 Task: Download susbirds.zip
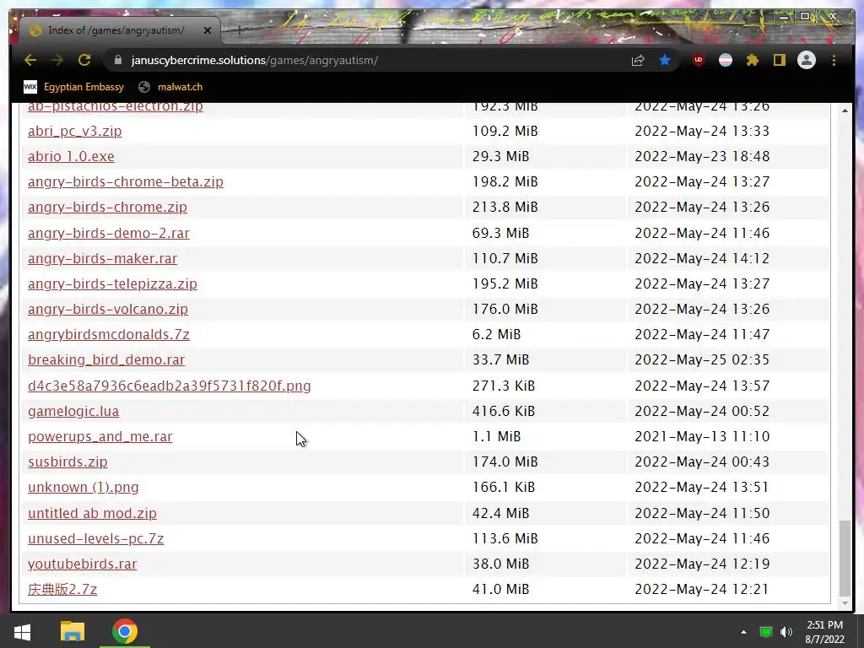pos(67,462)
